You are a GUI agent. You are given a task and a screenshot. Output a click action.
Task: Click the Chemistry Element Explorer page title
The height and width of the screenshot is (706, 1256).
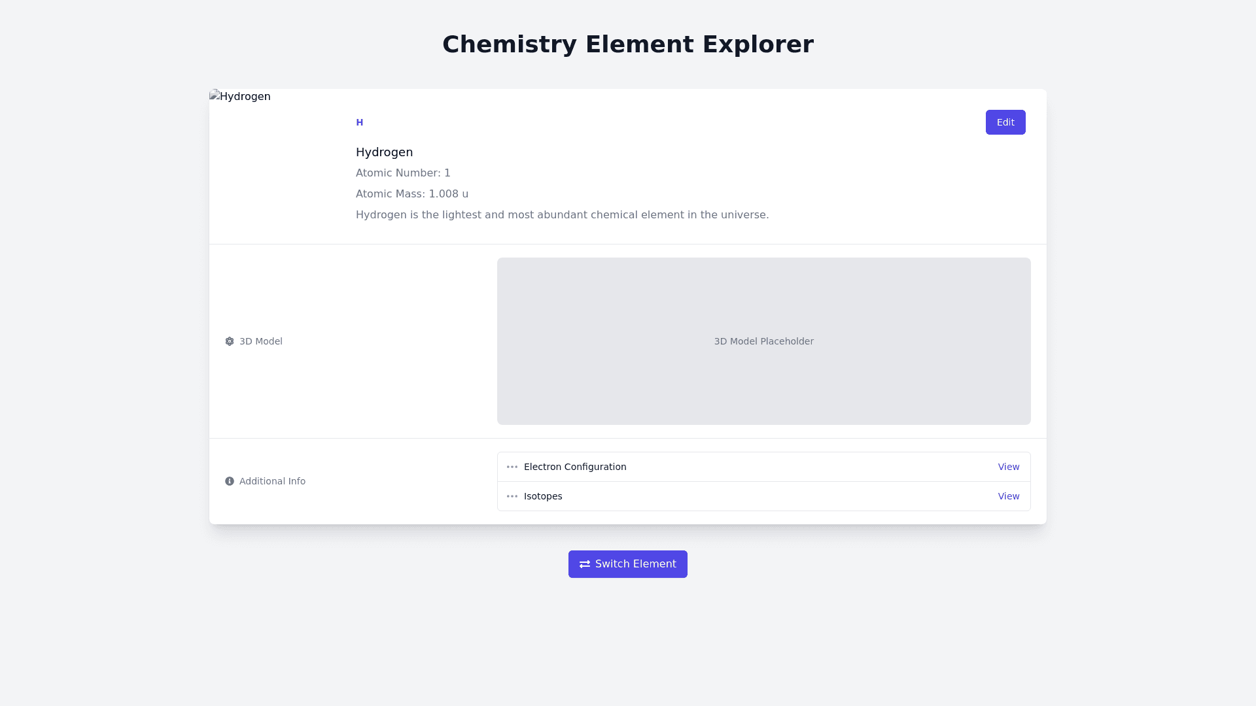(x=628, y=44)
